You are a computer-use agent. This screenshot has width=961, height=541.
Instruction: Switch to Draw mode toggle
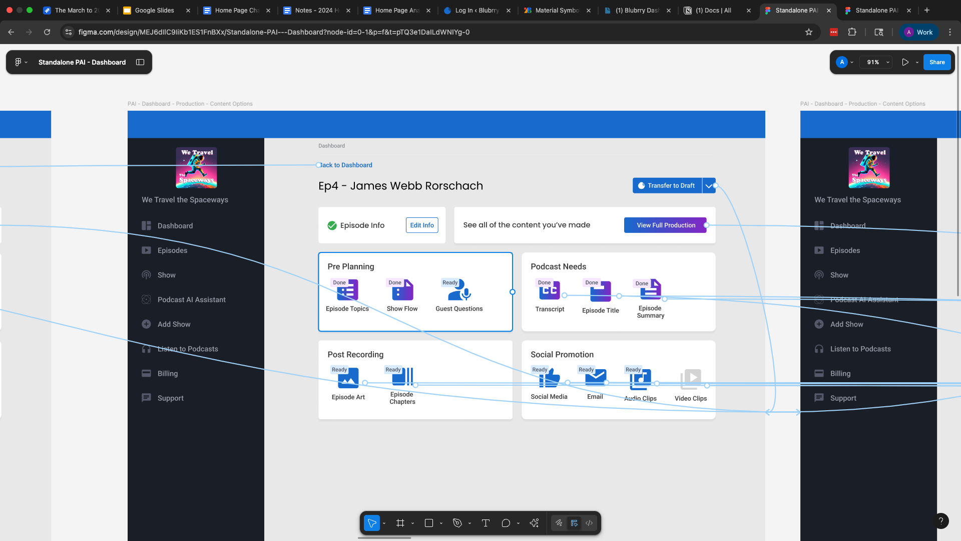pos(559,523)
